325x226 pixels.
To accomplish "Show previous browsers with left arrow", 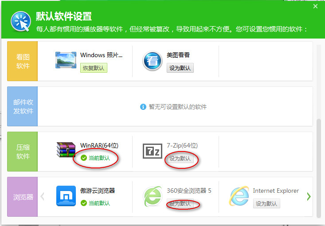I will pyautogui.click(x=43, y=196).
